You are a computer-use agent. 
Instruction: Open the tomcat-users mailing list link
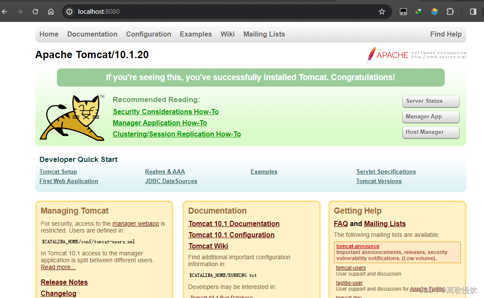(x=351, y=268)
